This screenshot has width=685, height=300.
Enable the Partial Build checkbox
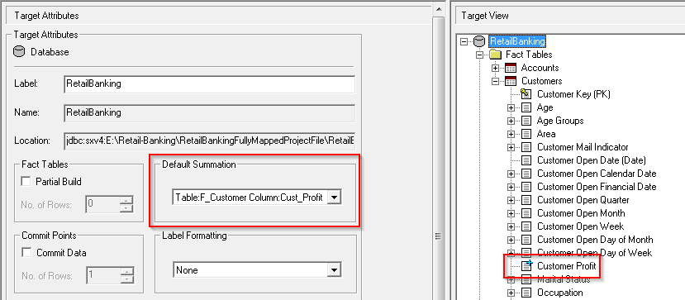(x=26, y=182)
